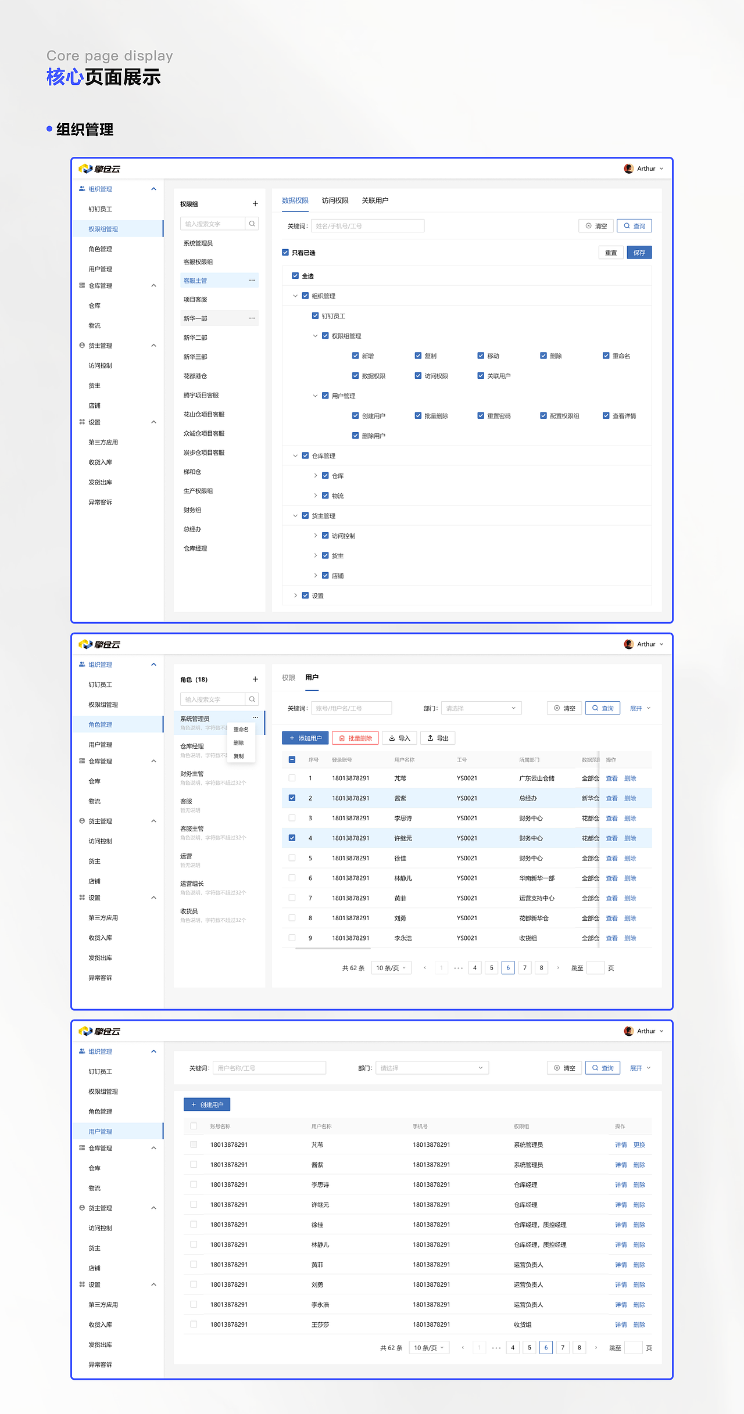Collapse the 用户管理 tree node in the permission tree
Image resolution: width=744 pixels, height=1414 pixels.
[315, 396]
